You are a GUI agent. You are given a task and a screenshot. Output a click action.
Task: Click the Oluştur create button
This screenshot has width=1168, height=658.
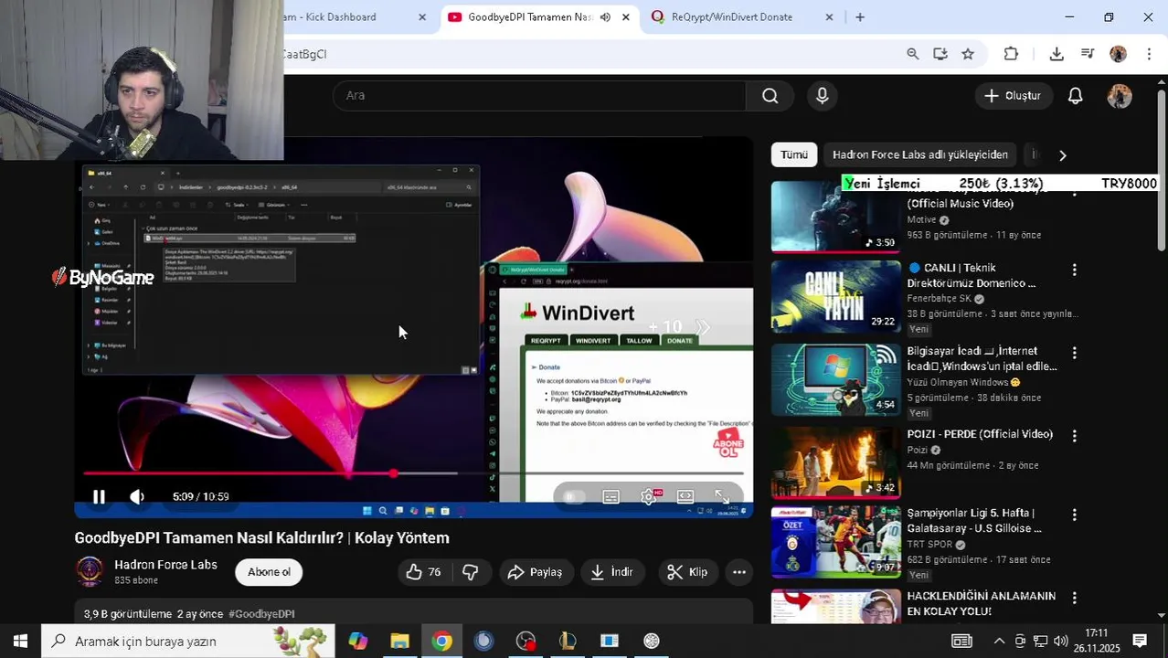(1013, 96)
